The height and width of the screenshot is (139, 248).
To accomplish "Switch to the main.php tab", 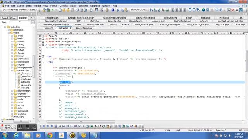I will (240, 25).
